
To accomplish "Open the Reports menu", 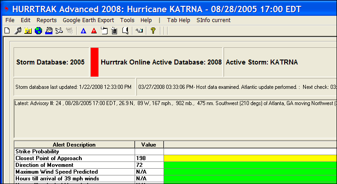I will [x=47, y=20].
